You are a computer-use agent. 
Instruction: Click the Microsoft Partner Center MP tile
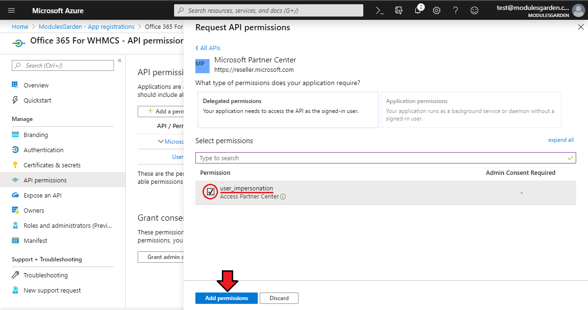pyautogui.click(x=202, y=66)
